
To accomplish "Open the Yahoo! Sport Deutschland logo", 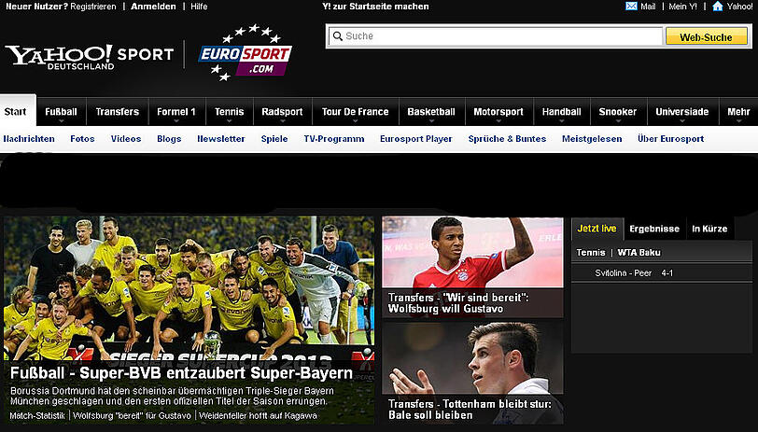I will pos(90,57).
